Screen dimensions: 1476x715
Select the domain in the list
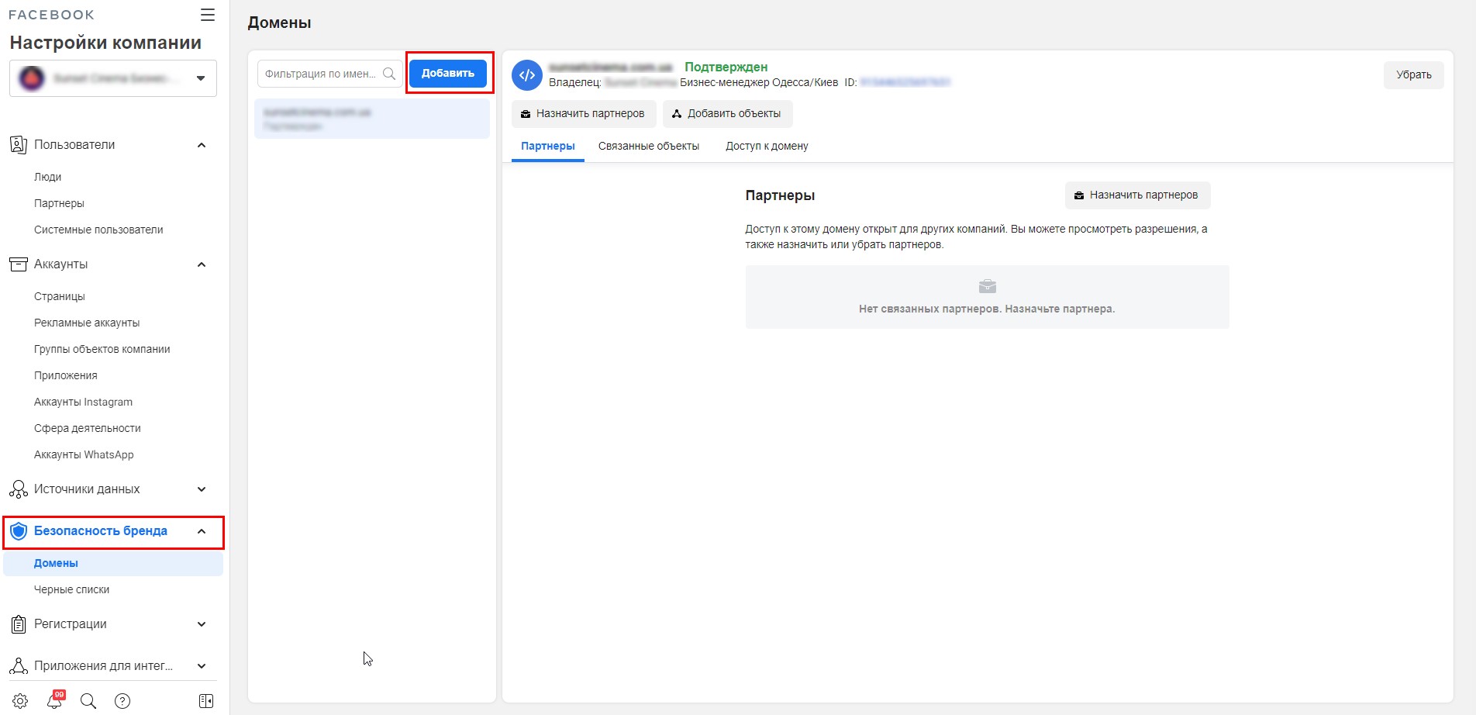372,119
